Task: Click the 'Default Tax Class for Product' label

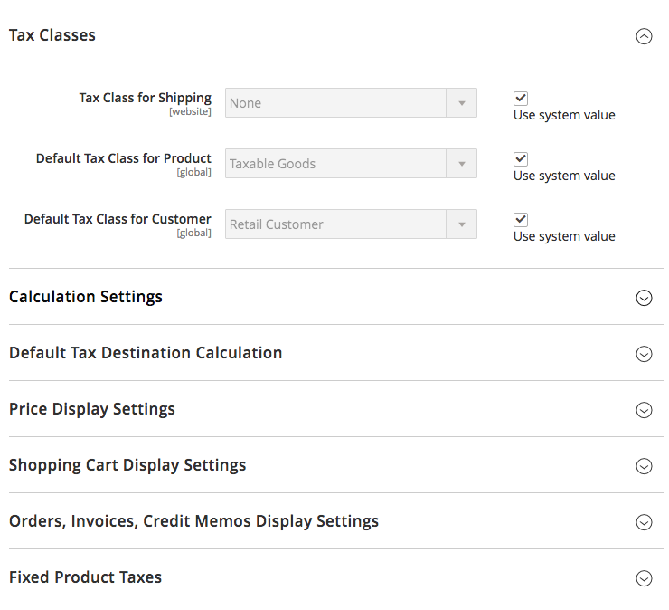Action: [x=124, y=158]
